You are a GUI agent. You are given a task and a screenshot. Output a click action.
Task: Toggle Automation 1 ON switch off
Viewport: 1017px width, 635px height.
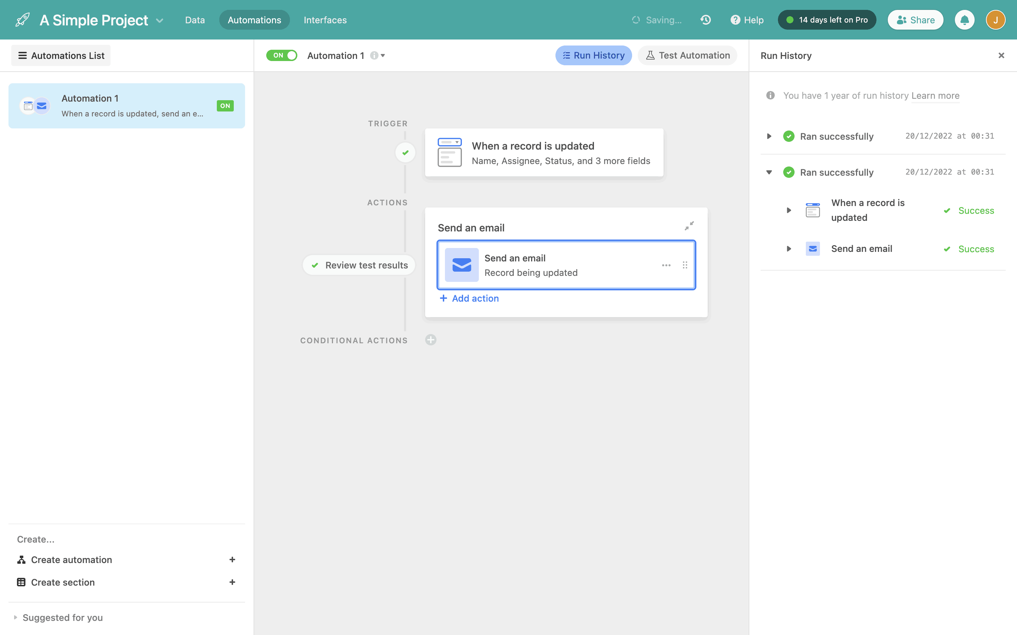coord(281,55)
